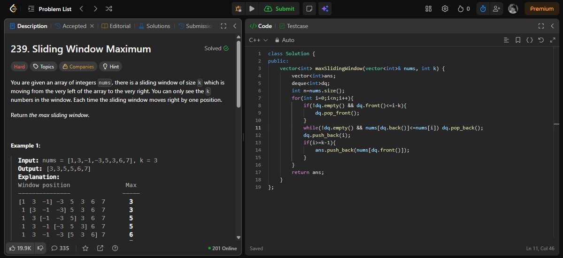The image size is (563, 258).
Task: Open the notes sticky icon
Action: click(x=309, y=8)
